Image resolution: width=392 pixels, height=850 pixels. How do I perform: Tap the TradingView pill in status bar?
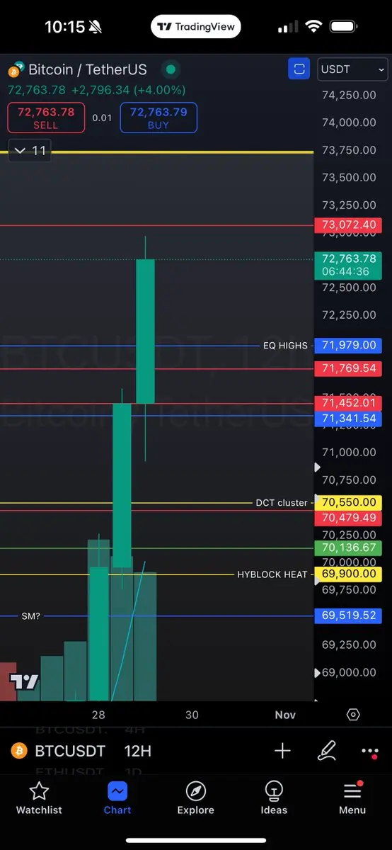[x=196, y=27]
